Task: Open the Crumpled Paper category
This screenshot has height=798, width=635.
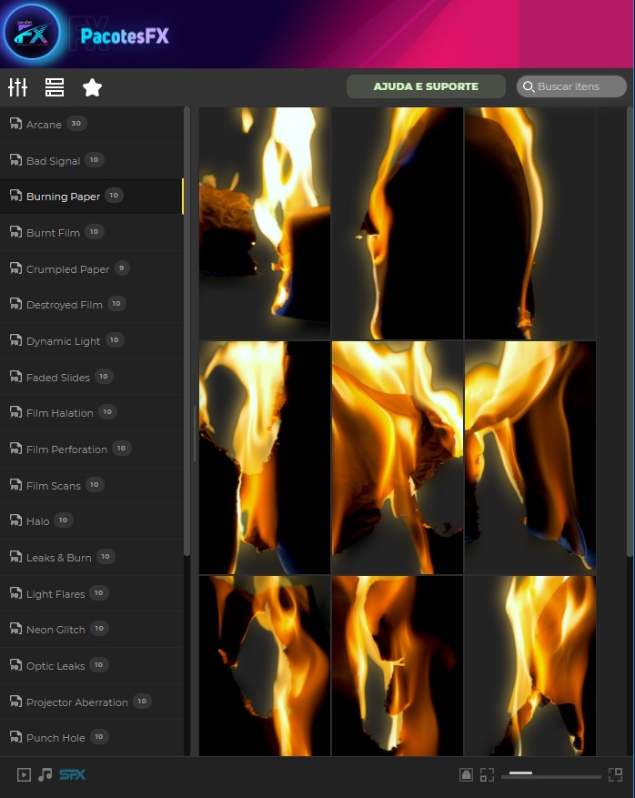Action: point(67,269)
